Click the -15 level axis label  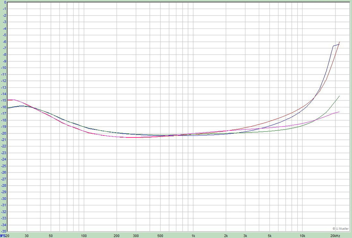(x=4, y=100)
